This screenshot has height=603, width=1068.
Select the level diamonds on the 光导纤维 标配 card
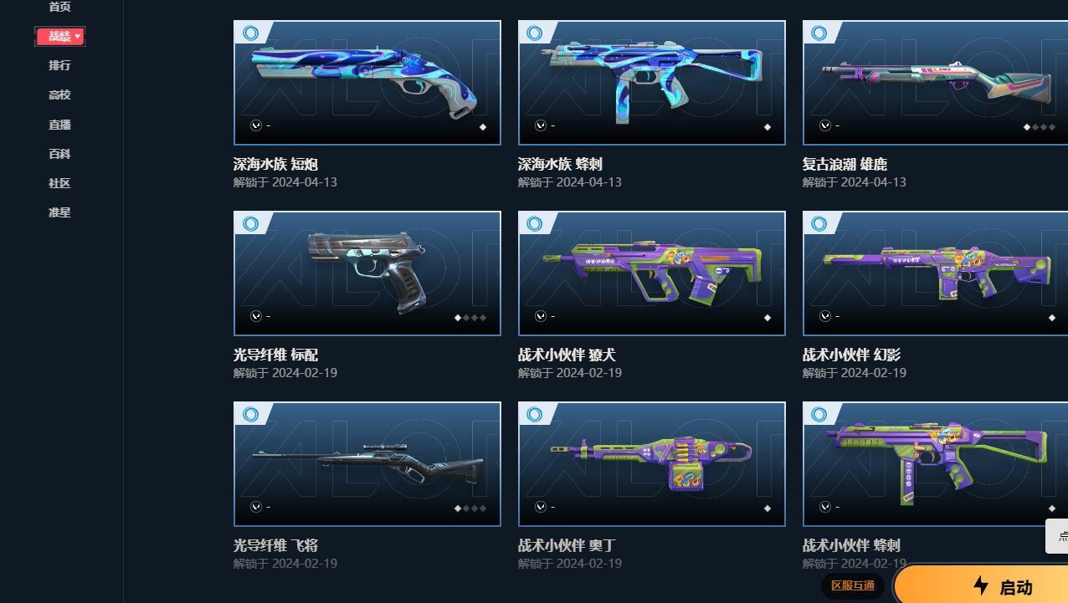(x=470, y=318)
